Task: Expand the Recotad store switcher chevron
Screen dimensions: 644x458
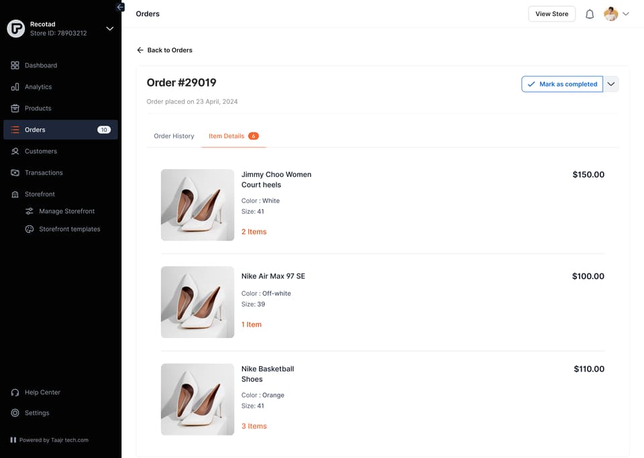Action: coord(109,29)
